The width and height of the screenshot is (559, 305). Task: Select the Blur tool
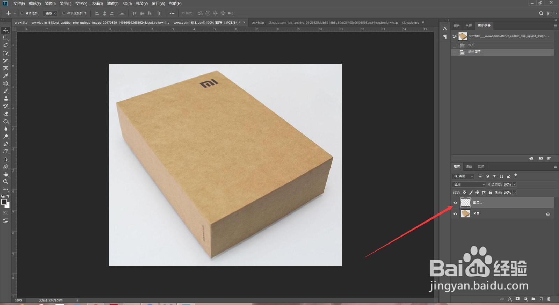pyautogui.click(x=6, y=129)
